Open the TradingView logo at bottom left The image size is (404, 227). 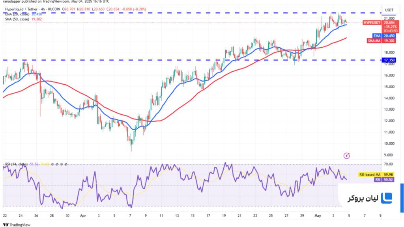coord(17,225)
